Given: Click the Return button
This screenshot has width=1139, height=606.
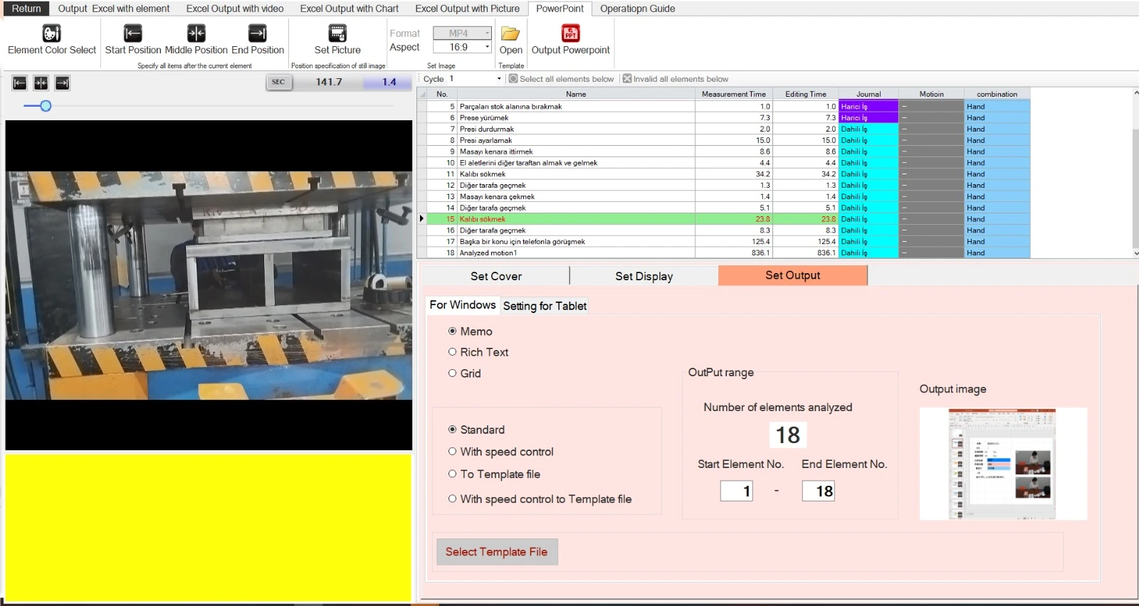Looking at the screenshot, I should point(26,9).
